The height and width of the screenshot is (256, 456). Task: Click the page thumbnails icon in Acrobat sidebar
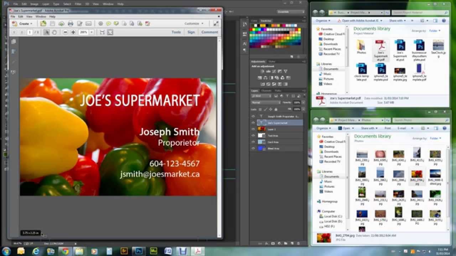(x=14, y=42)
